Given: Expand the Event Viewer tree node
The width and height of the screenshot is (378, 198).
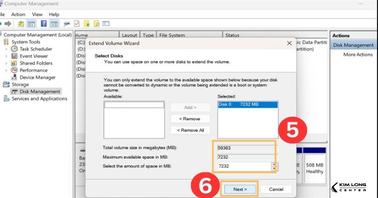Looking at the screenshot, I should pyautogui.click(x=6, y=56).
